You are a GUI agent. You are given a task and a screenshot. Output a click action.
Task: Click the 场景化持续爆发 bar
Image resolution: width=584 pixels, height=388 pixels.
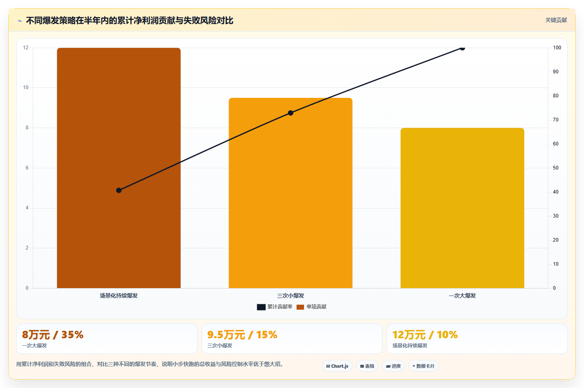click(119, 168)
